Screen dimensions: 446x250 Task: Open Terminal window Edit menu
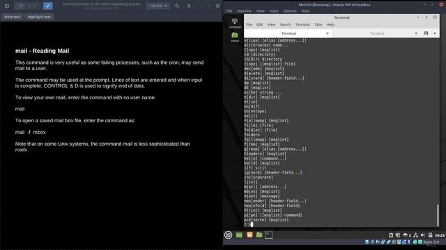click(259, 25)
